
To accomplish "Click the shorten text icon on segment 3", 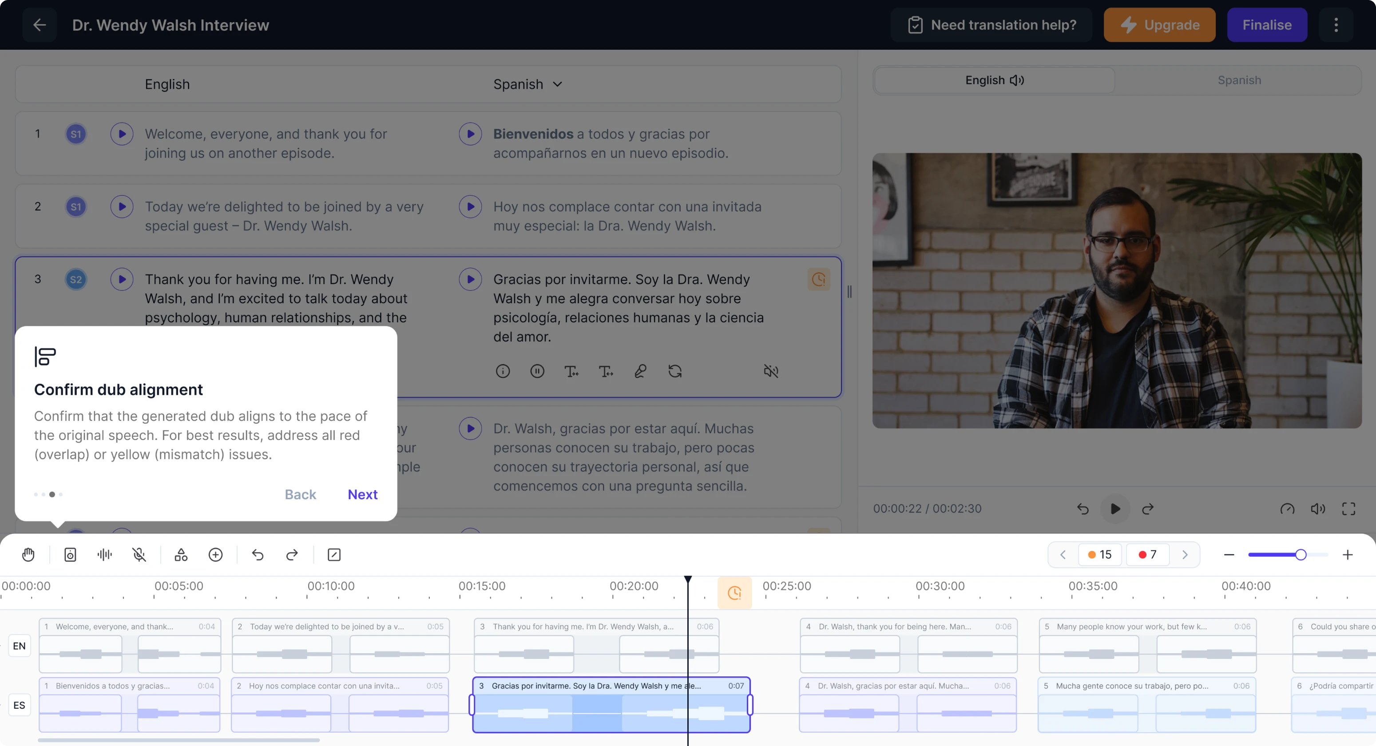I will point(571,371).
